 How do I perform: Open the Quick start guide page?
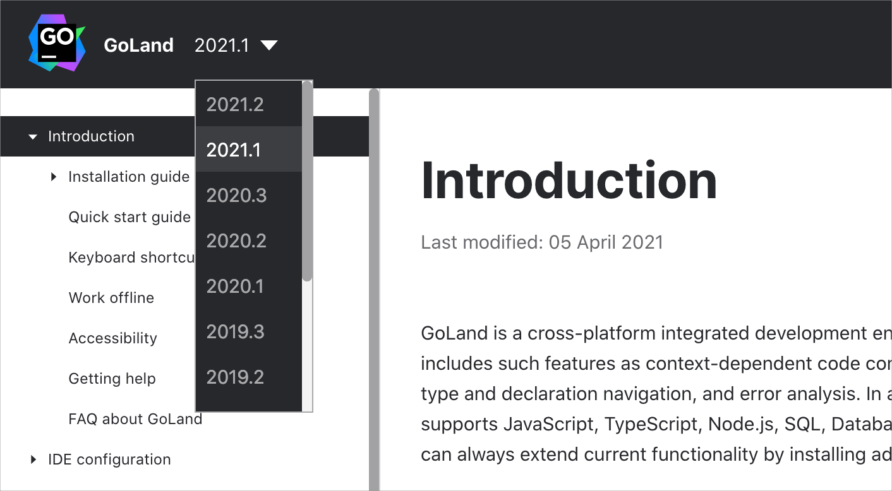pos(130,217)
